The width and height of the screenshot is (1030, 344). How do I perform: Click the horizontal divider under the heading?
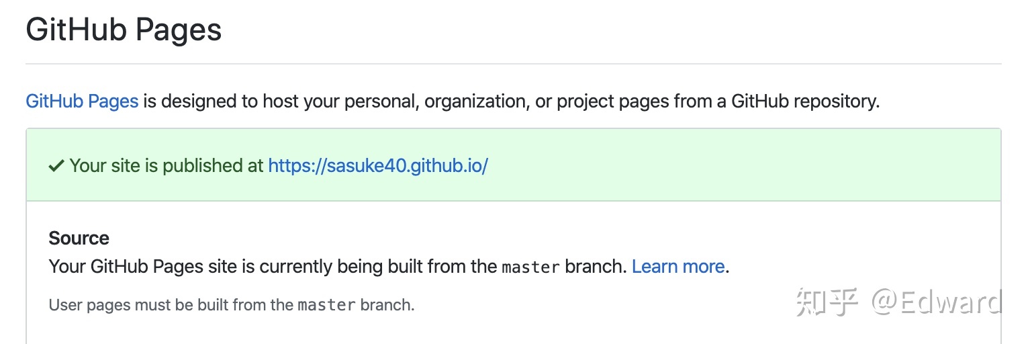tap(514, 64)
